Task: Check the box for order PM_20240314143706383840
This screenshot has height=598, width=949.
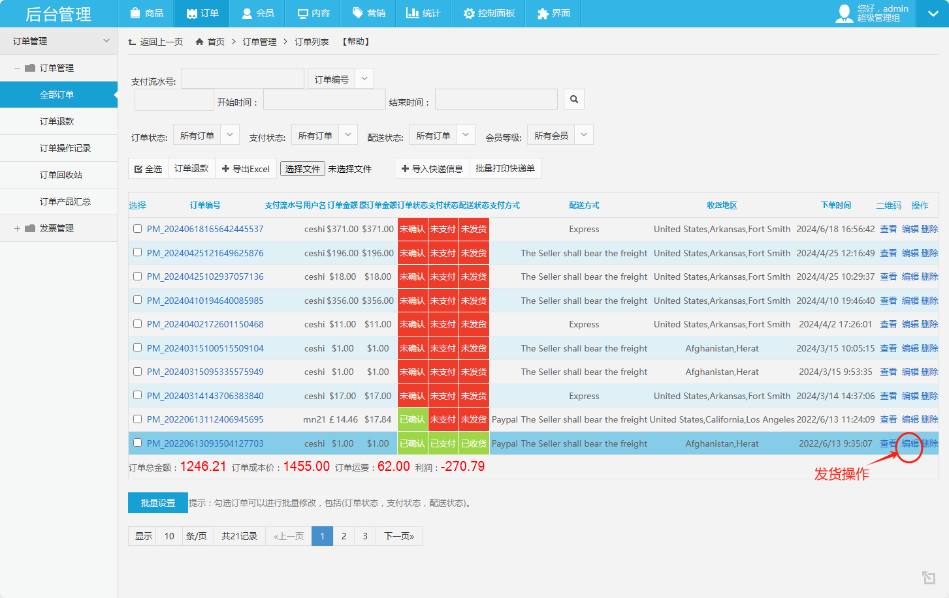Action: click(x=137, y=395)
